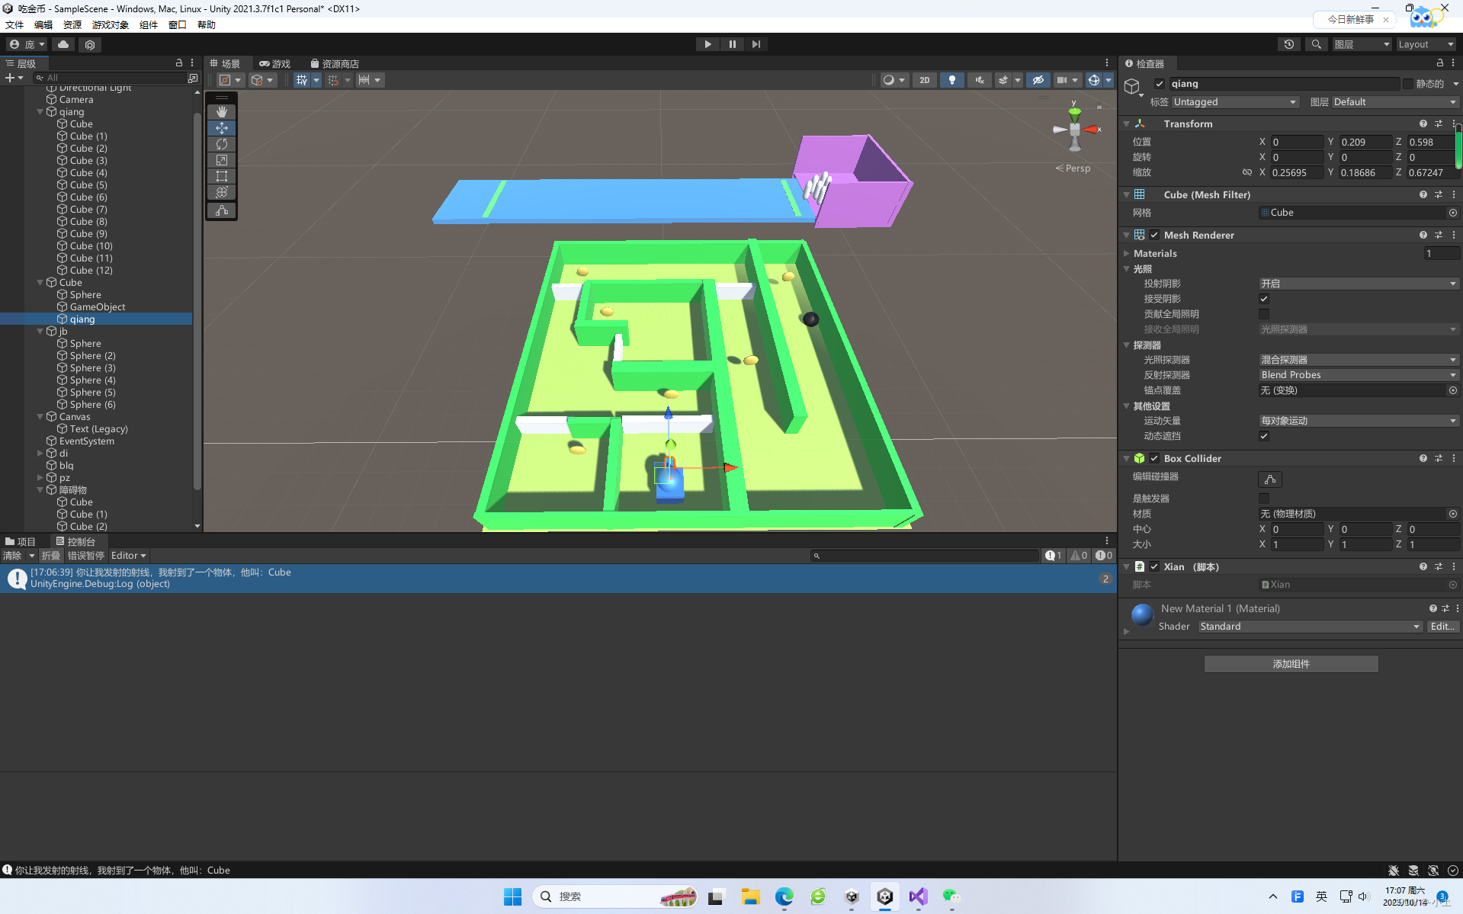This screenshot has height=914, width=1463.
Task: Open the 文件 menu
Action: 14,25
